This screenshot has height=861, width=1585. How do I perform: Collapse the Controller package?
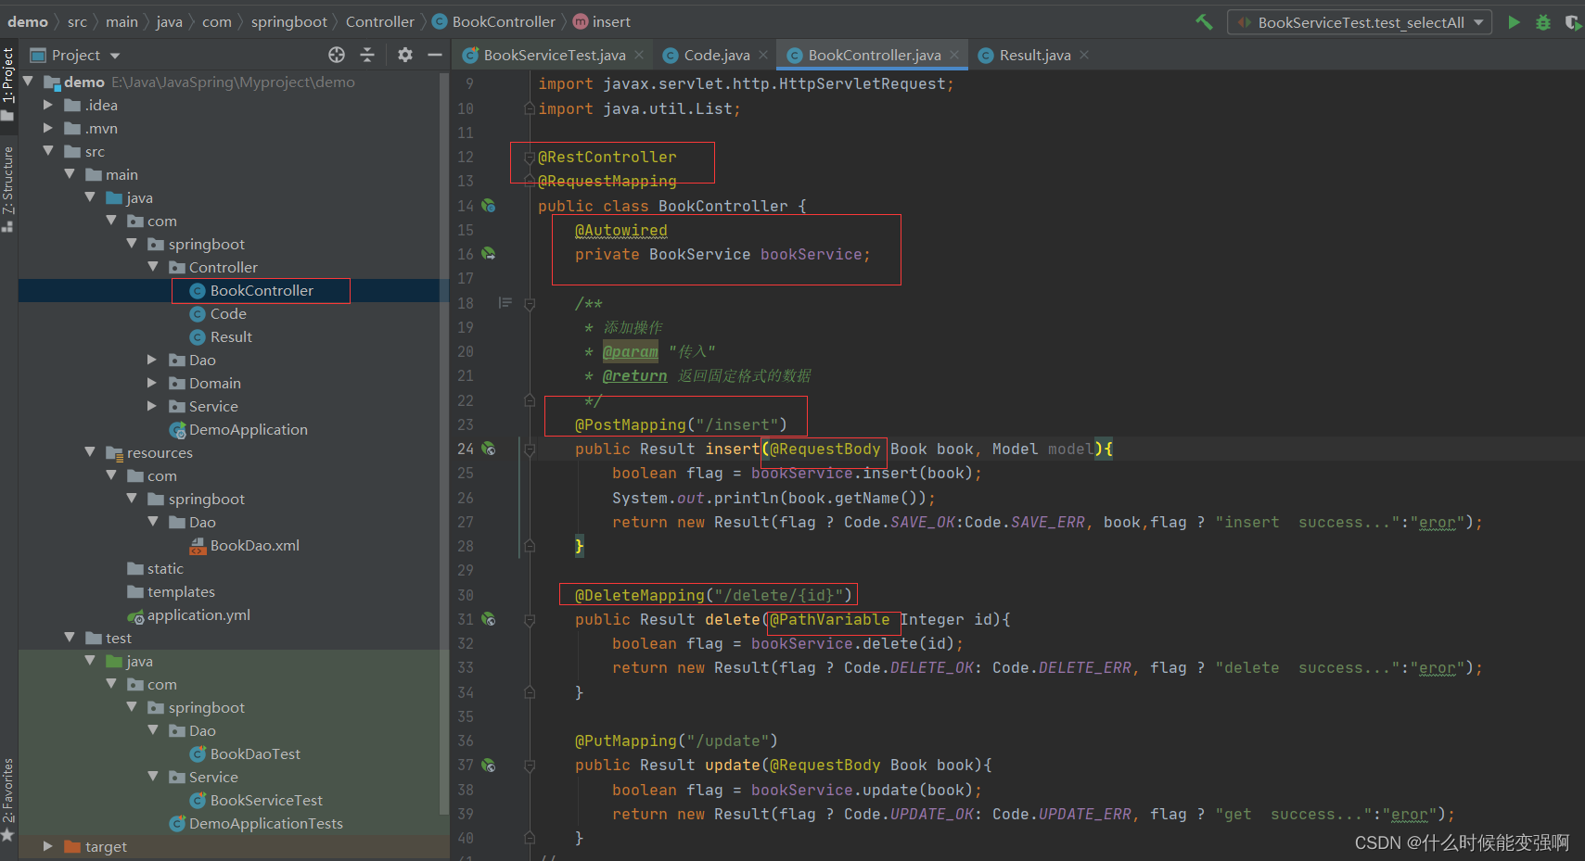pos(153,267)
